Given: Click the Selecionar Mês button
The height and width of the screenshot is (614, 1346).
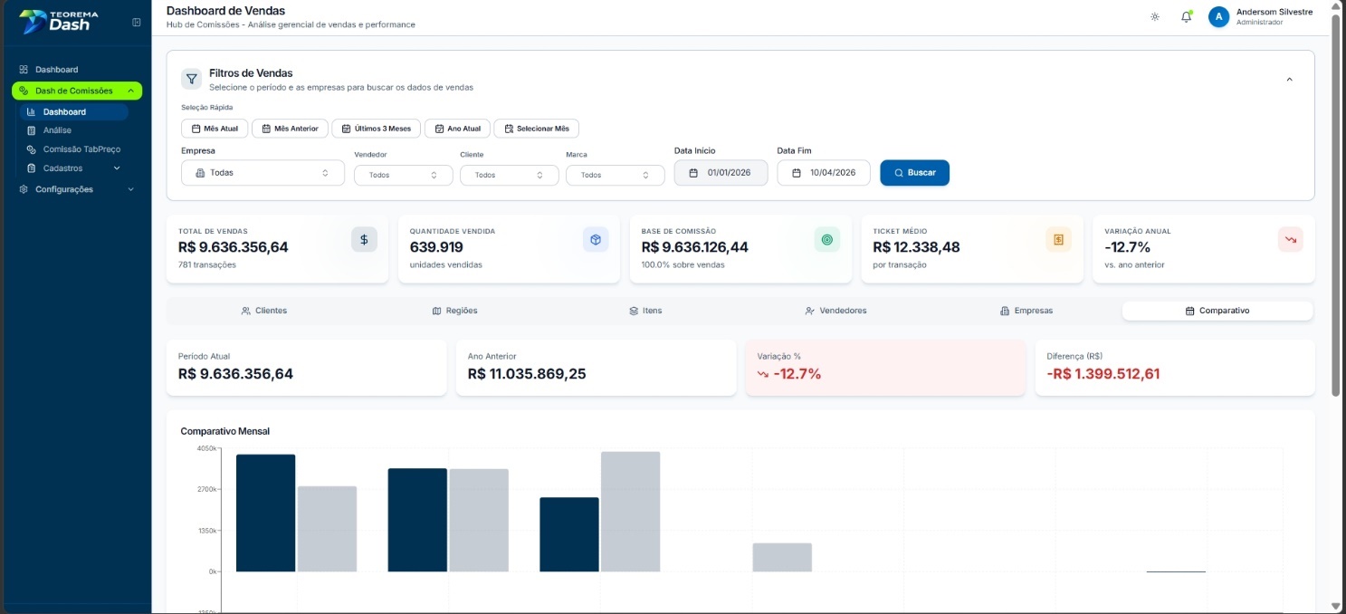Looking at the screenshot, I should click(x=536, y=129).
